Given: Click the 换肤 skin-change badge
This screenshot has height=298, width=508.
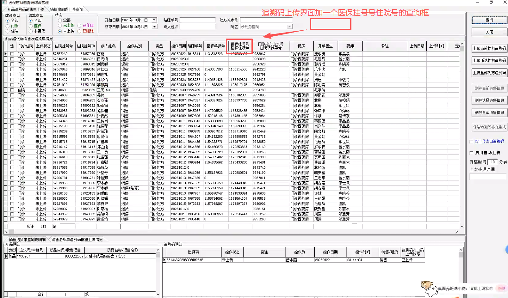Looking at the screenshot, I should [501, 288].
